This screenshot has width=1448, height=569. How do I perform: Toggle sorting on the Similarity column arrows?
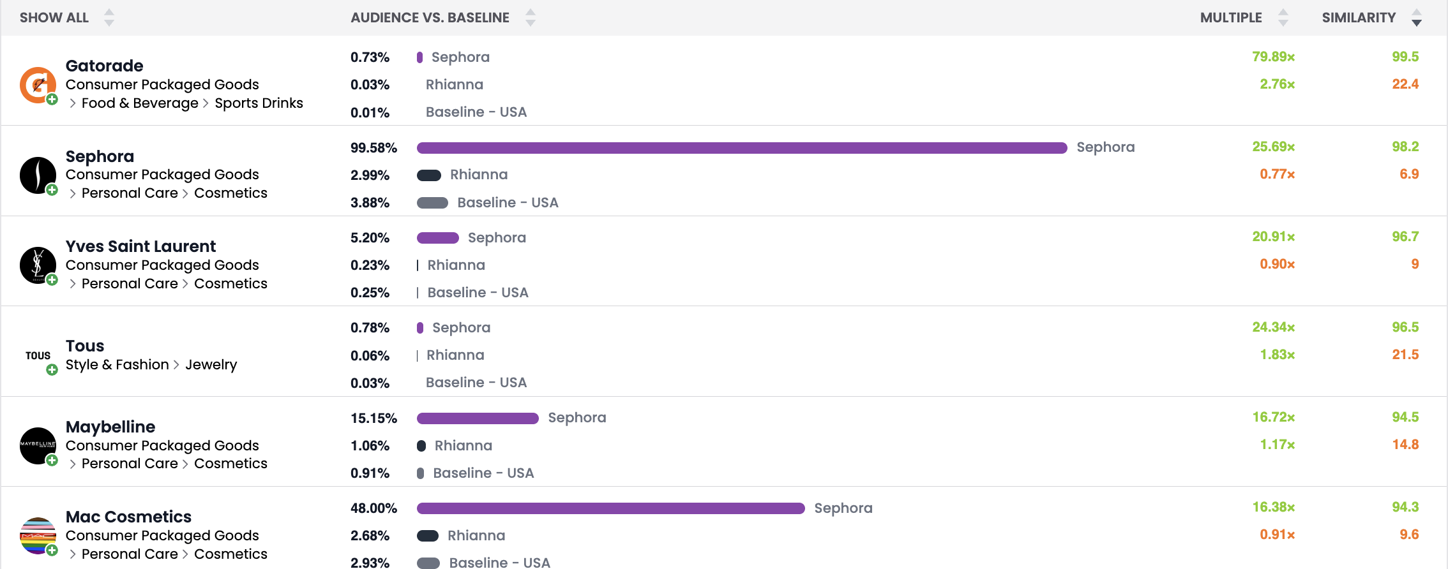pyautogui.click(x=1417, y=18)
